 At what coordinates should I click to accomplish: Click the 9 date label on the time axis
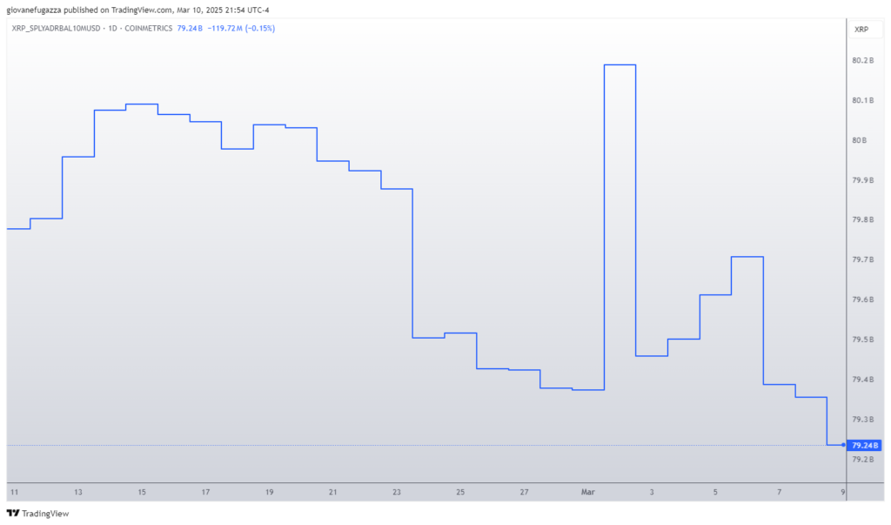[842, 492]
